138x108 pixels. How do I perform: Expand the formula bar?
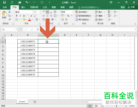coord(136,29)
